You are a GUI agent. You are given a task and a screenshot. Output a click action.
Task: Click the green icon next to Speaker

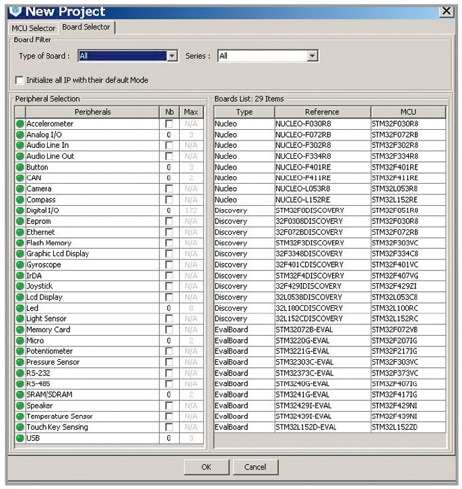[x=20, y=406]
